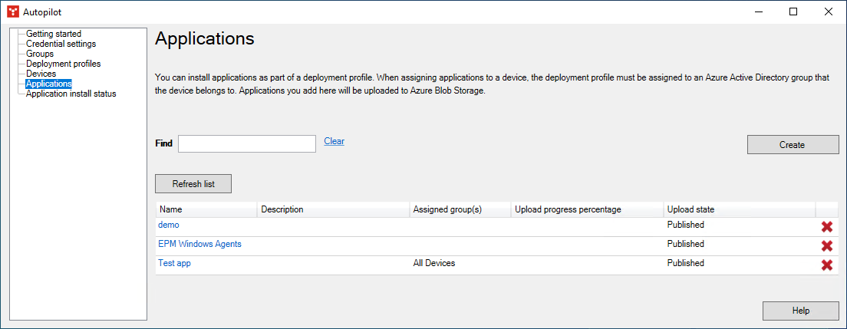The height and width of the screenshot is (329, 847).
Task: Select Devices in the navigation tree
Action: 41,74
